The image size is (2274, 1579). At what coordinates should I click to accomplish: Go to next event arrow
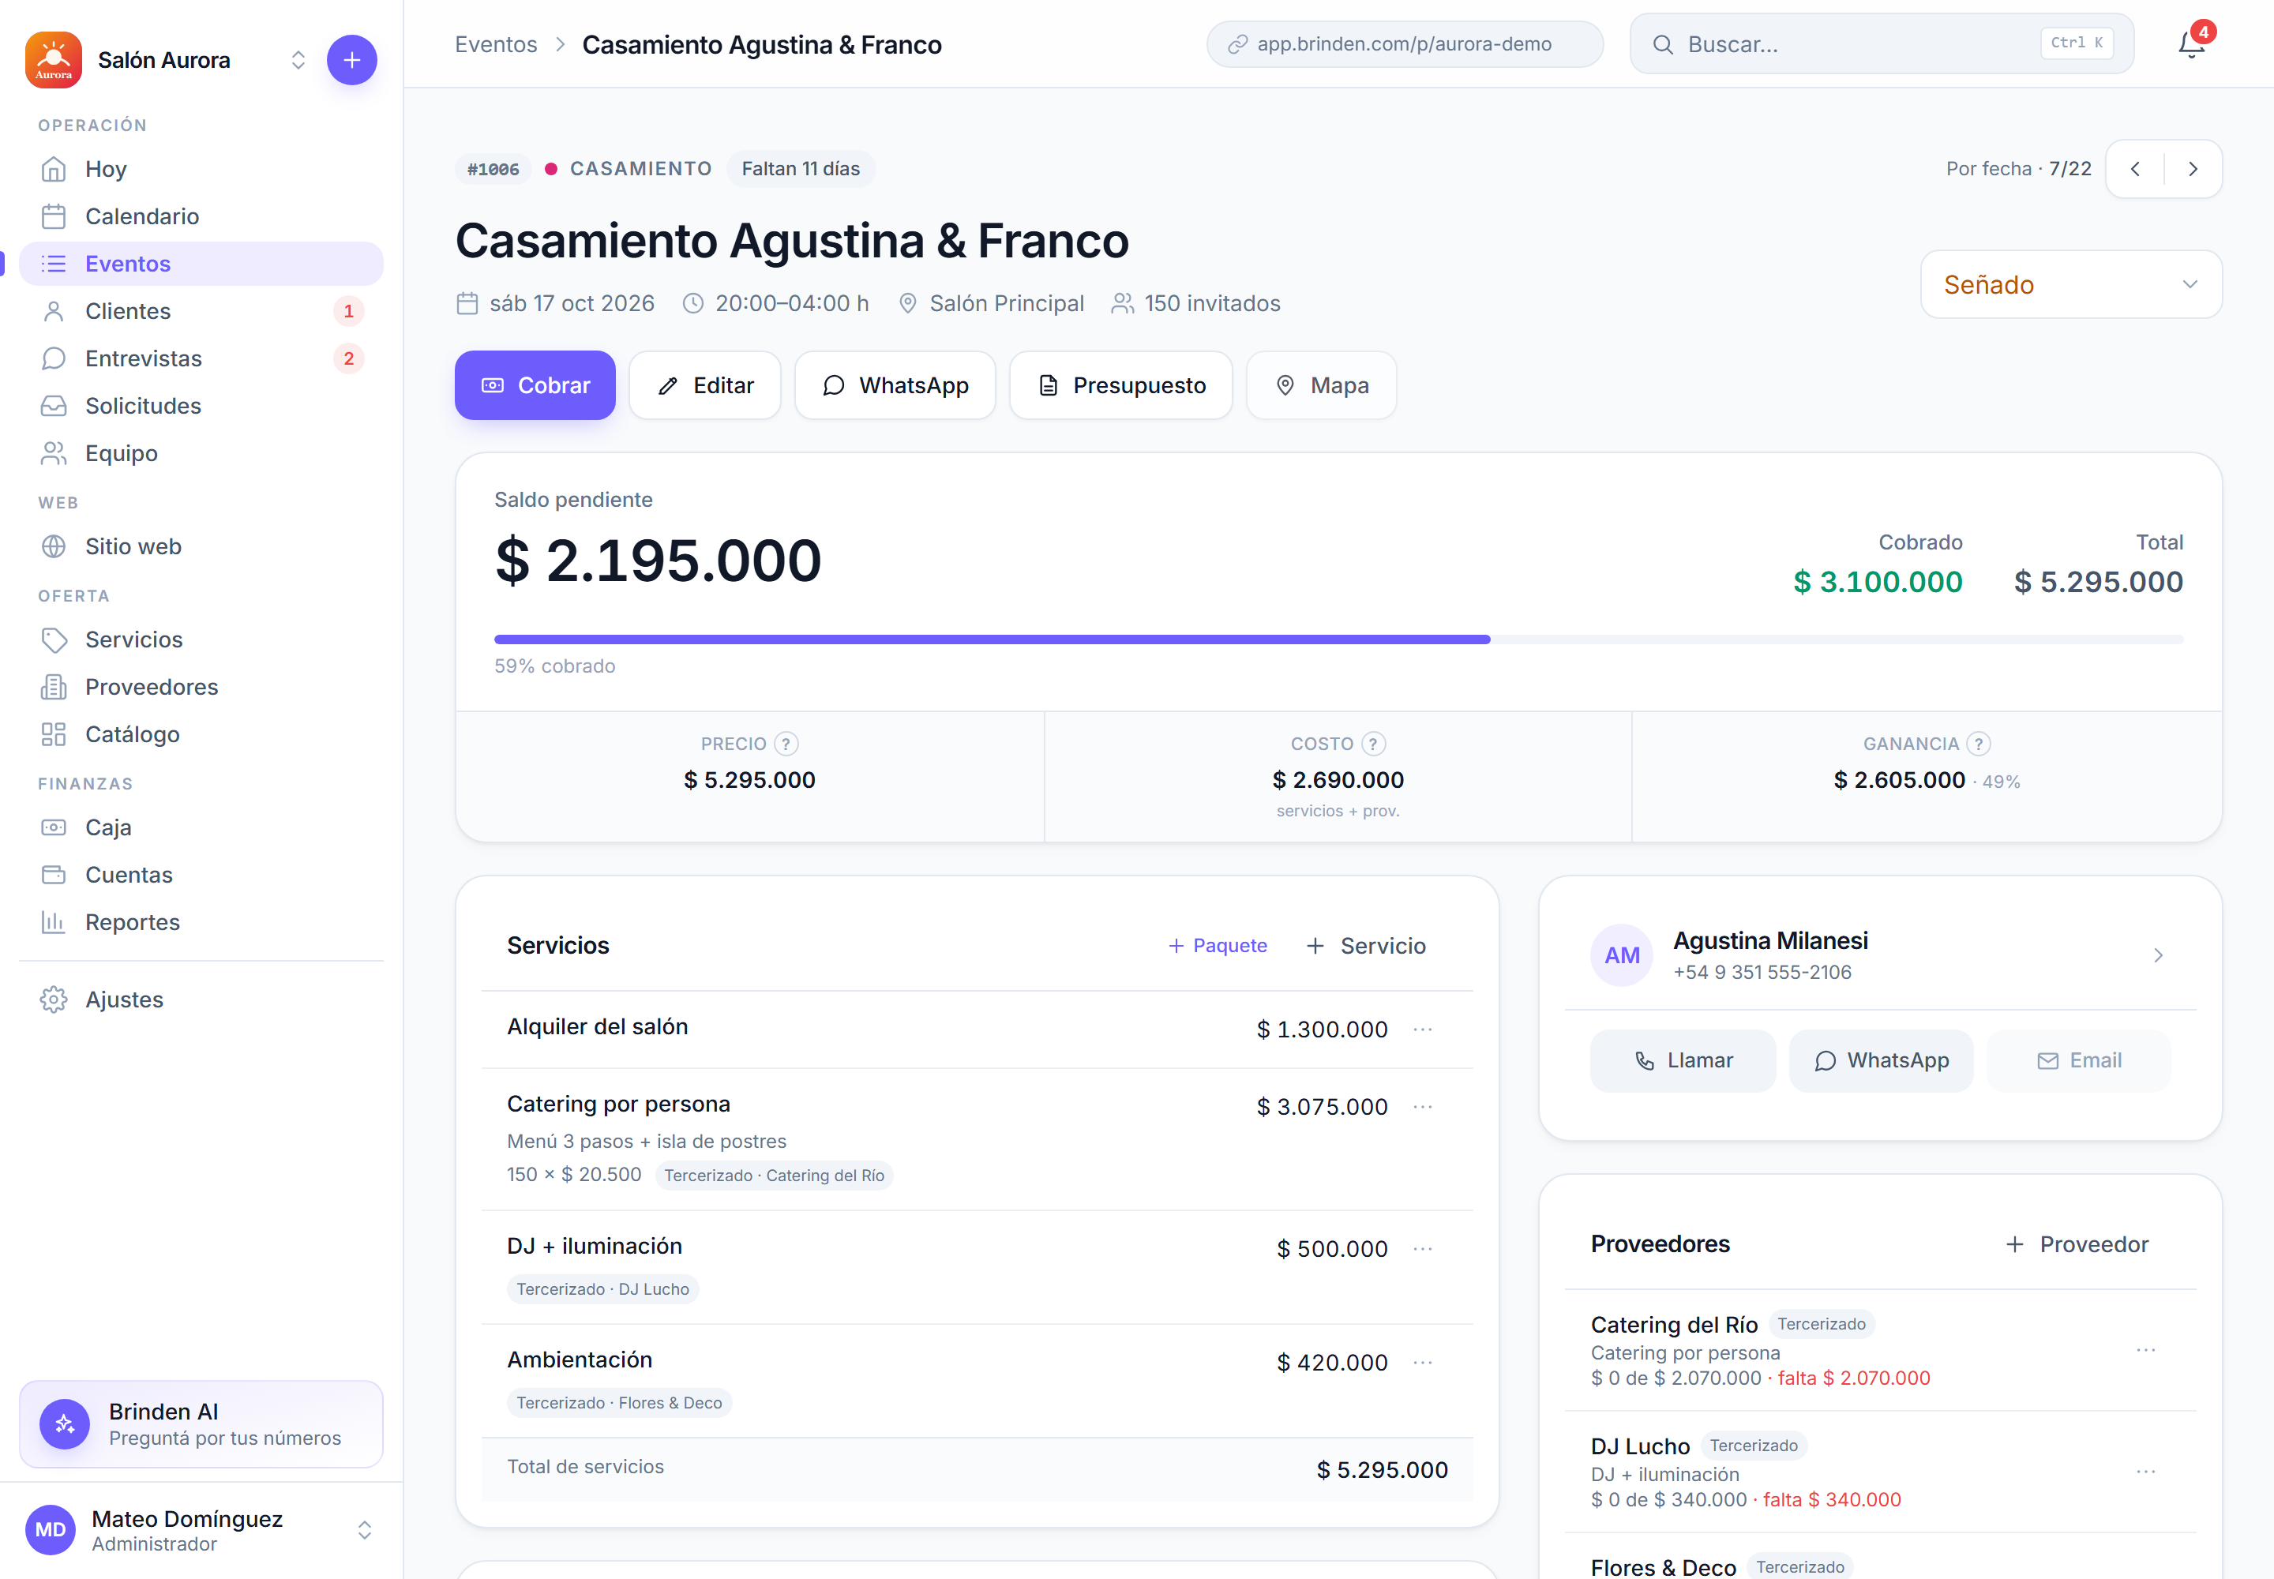pos(2193,169)
